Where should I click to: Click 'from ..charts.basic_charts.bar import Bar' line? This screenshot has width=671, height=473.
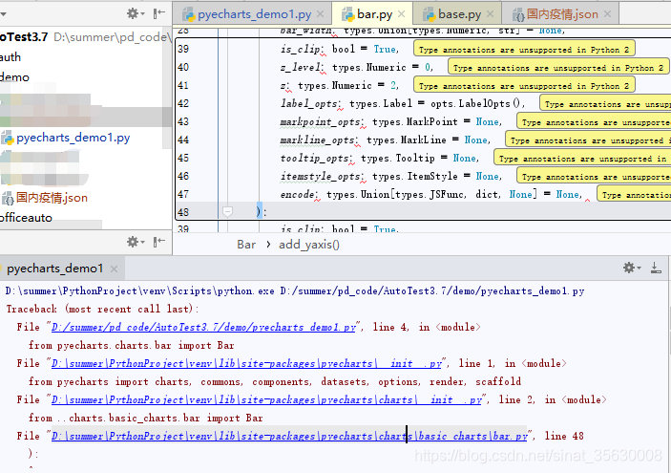(x=145, y=419)
